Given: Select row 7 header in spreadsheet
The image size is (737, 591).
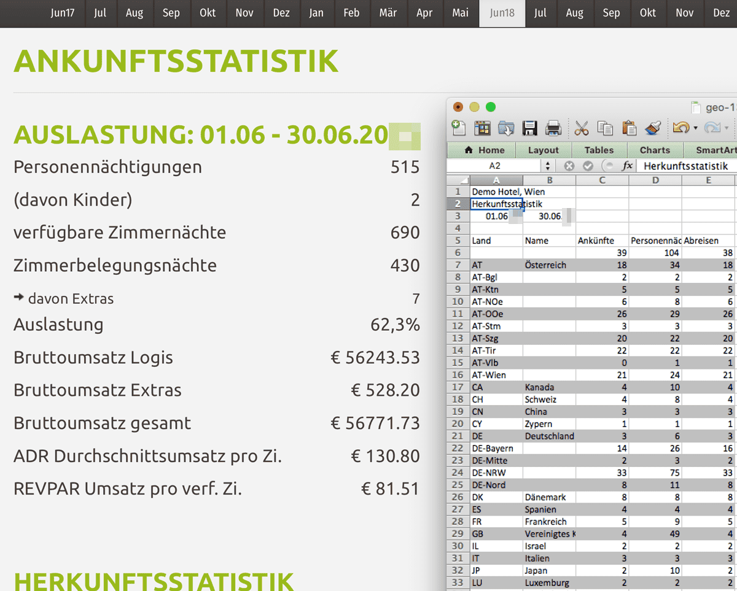Looking at the screenshot, I should (x=458, y=265).
